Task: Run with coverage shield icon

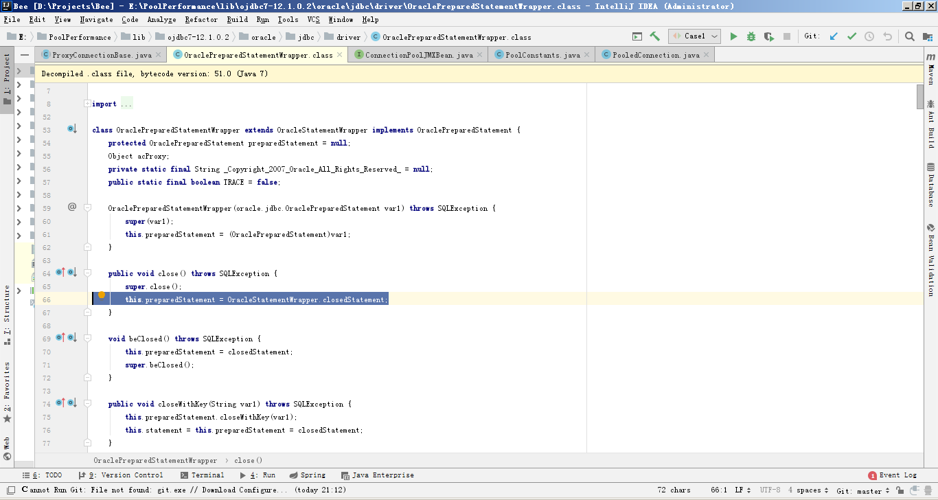Action: [x=769, y=36]
